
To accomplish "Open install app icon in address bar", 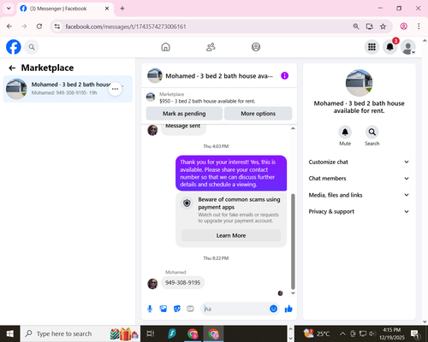I will click(x=370, y=27).
